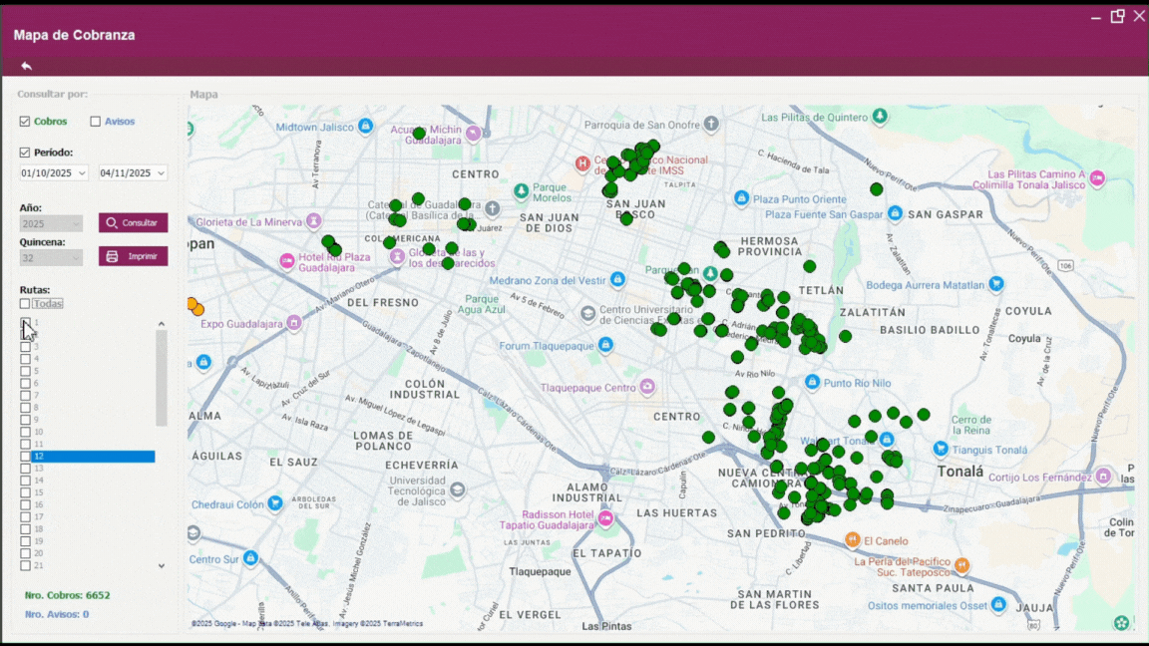The height and width of the screenshot is (646, 1149).
Task: Click the Punto Rio Nilo shopping pin
Action: [x=812, y=382]
